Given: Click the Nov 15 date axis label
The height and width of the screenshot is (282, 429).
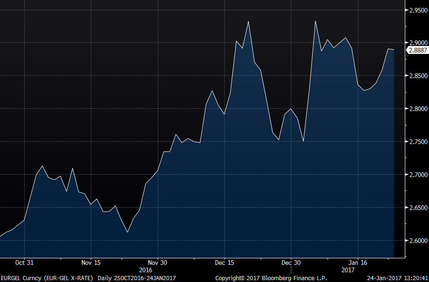Looking at the screenshot, I should pos(91,262).
